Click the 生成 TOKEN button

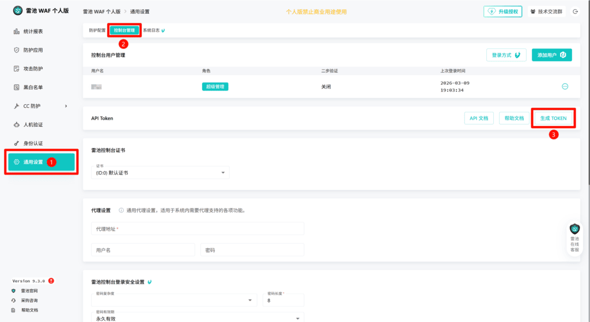click(553, 118)
